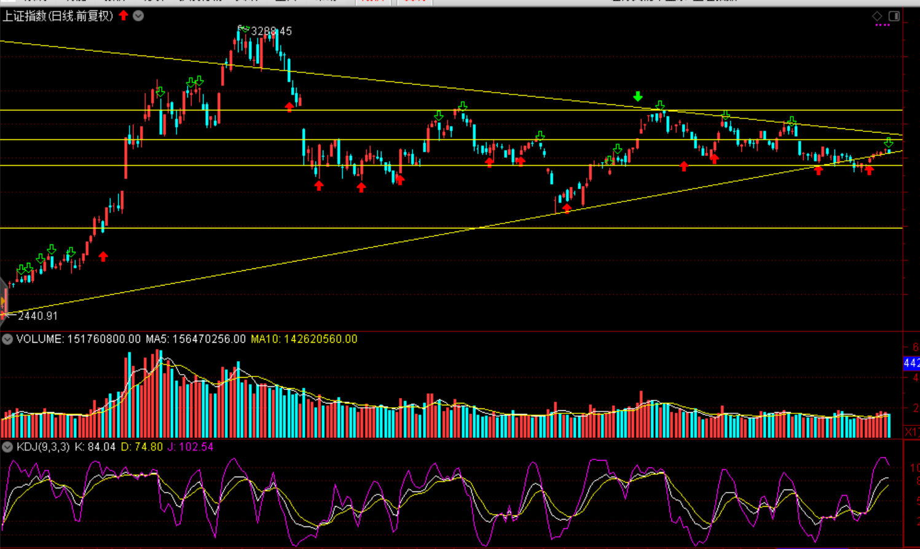920x549 pixels.
Task: Open dropdown next to 上证指数 chart title
Action: 138,16
